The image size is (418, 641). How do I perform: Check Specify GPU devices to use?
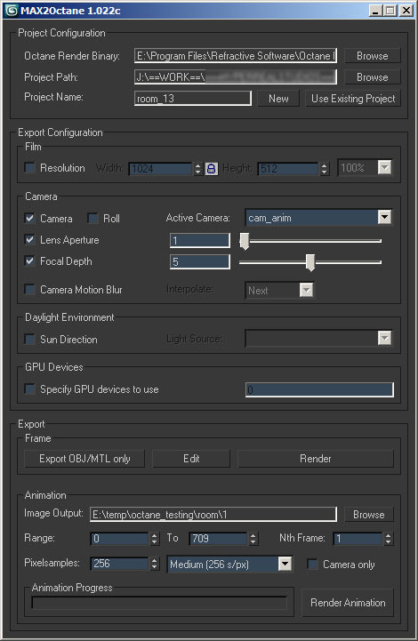click(x=29, y=389)
